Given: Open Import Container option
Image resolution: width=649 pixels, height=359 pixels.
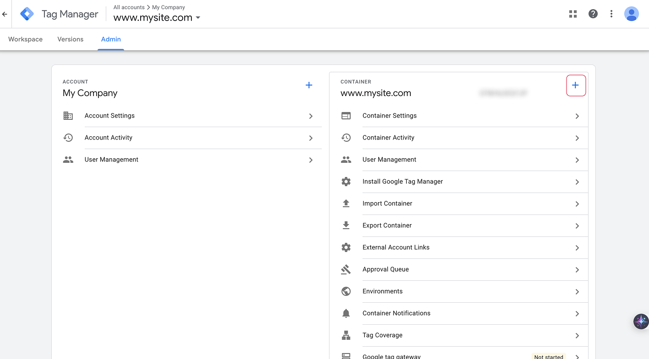Looking at the screenshot, I should pyautogui.click(x=387, y=204).
